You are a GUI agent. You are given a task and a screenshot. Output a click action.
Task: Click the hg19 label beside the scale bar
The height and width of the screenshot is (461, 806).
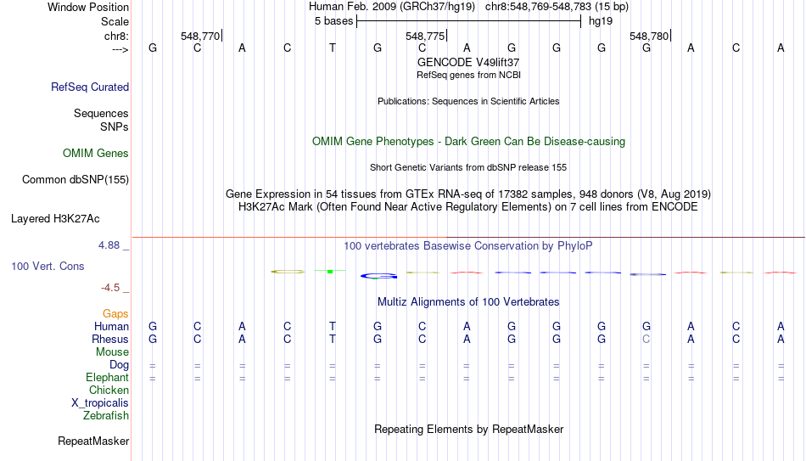point(601,21)
